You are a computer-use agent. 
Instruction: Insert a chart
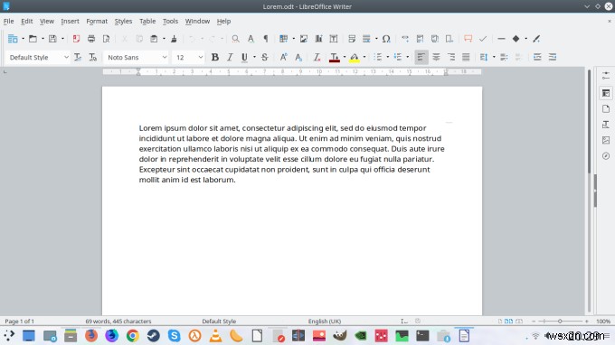pyautogui.click(x=318, y=39)
